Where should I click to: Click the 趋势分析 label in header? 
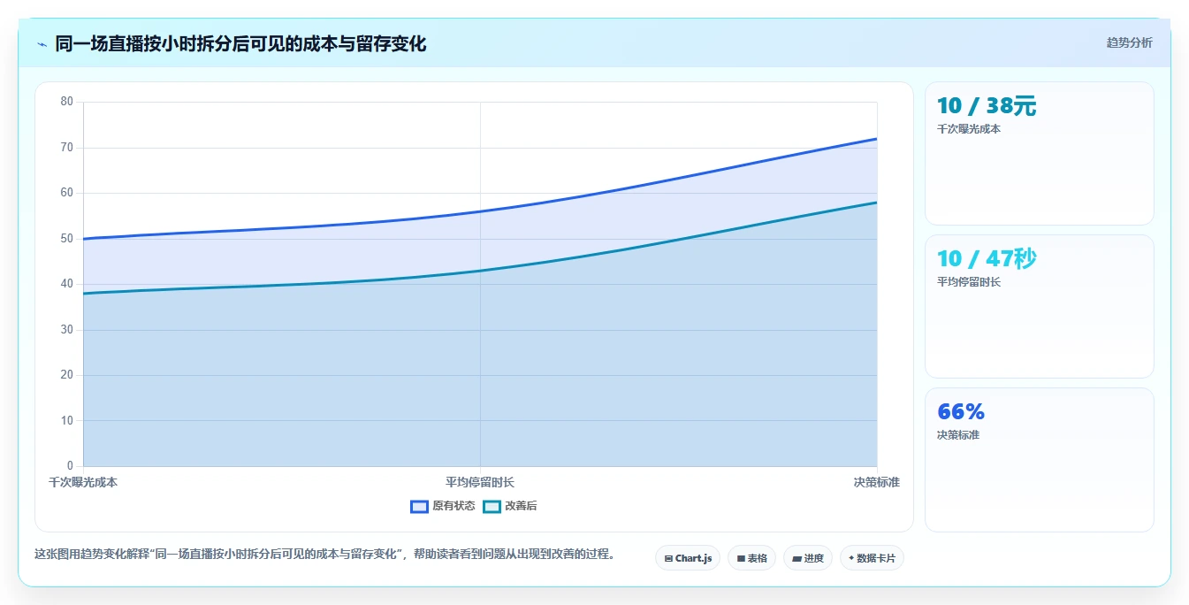tap(1129, 42)
